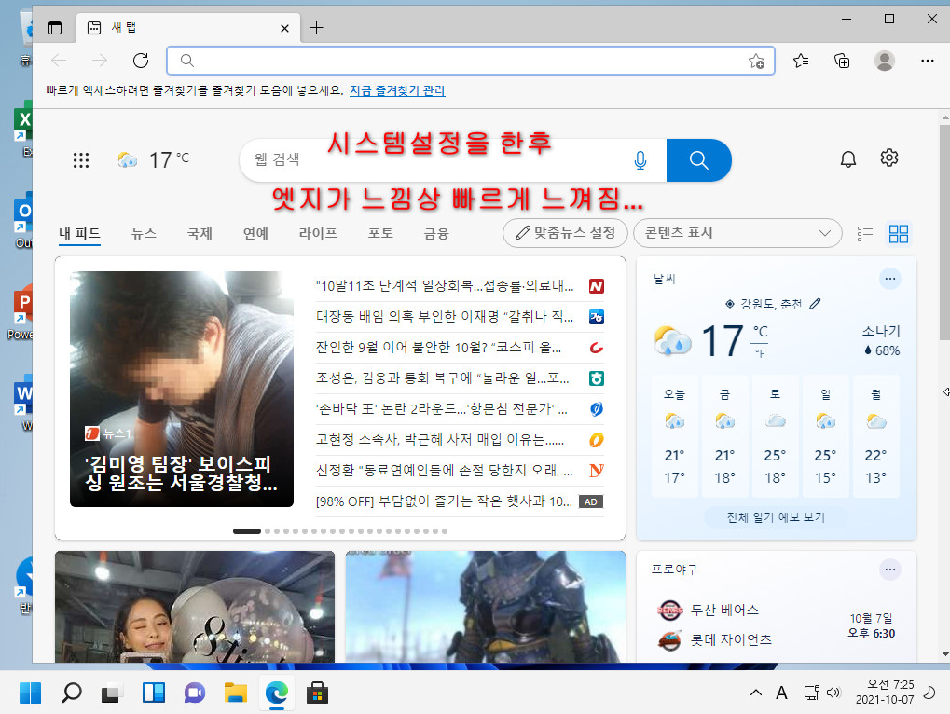The width and height of the screenshot is (950, 714).
Task: Open 프로야구 card more options menu
Action: pos(890,570)
